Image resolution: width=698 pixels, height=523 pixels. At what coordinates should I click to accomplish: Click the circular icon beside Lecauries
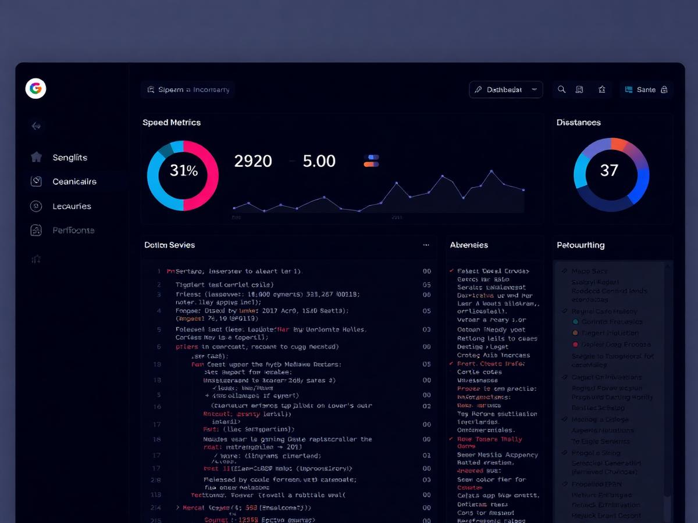pyautogui.click(x=36, y=206)
